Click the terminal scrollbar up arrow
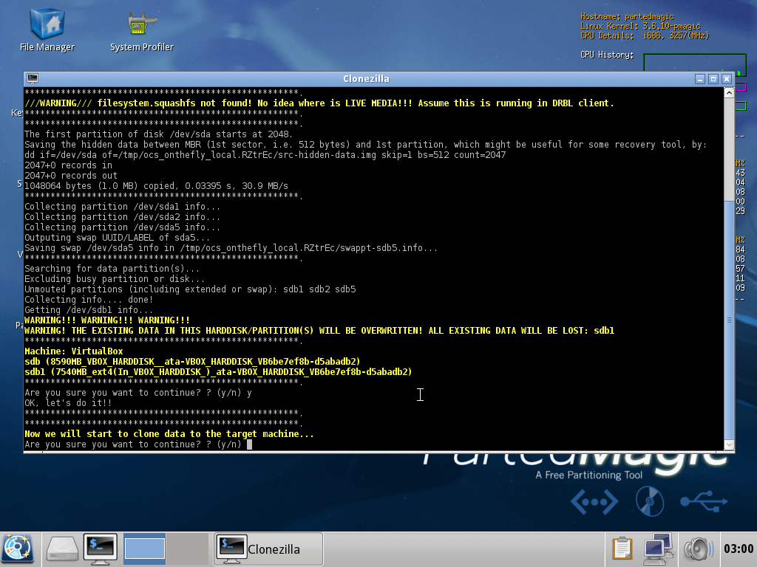757x567 pixels. [729, 92]
